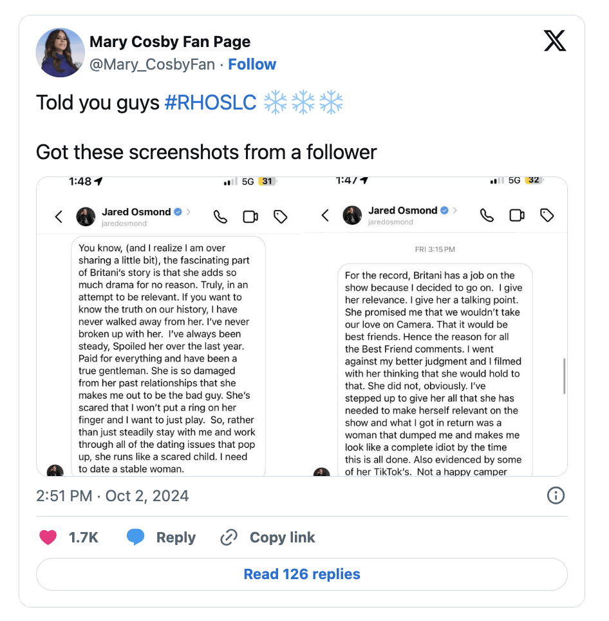This screenshot has width=609, height=621.
Task: Tap the right chat phone call icon
Action: (487, 215)
